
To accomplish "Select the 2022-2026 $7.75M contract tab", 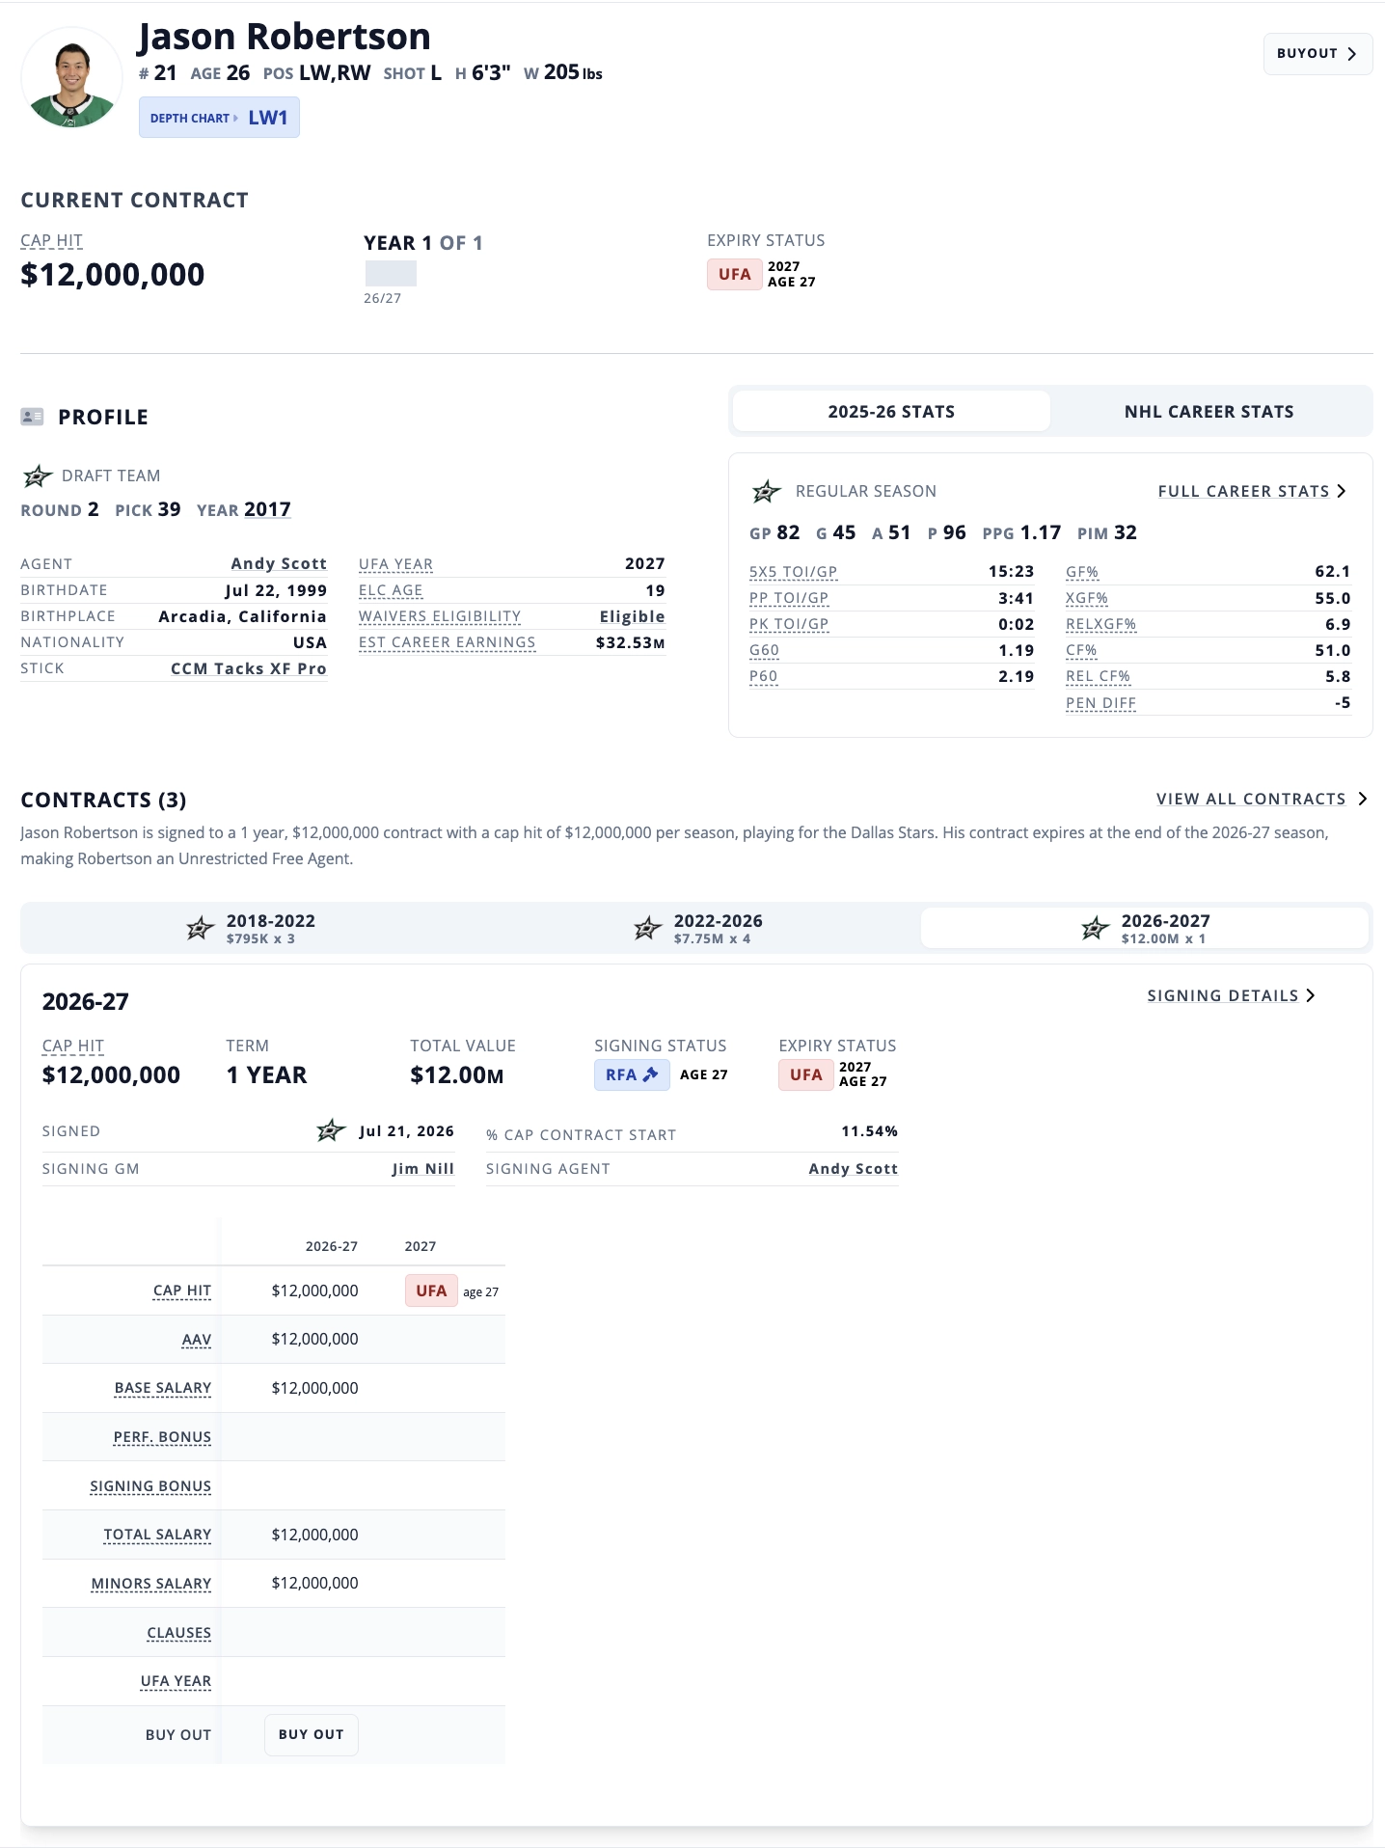I will [696, 929].
